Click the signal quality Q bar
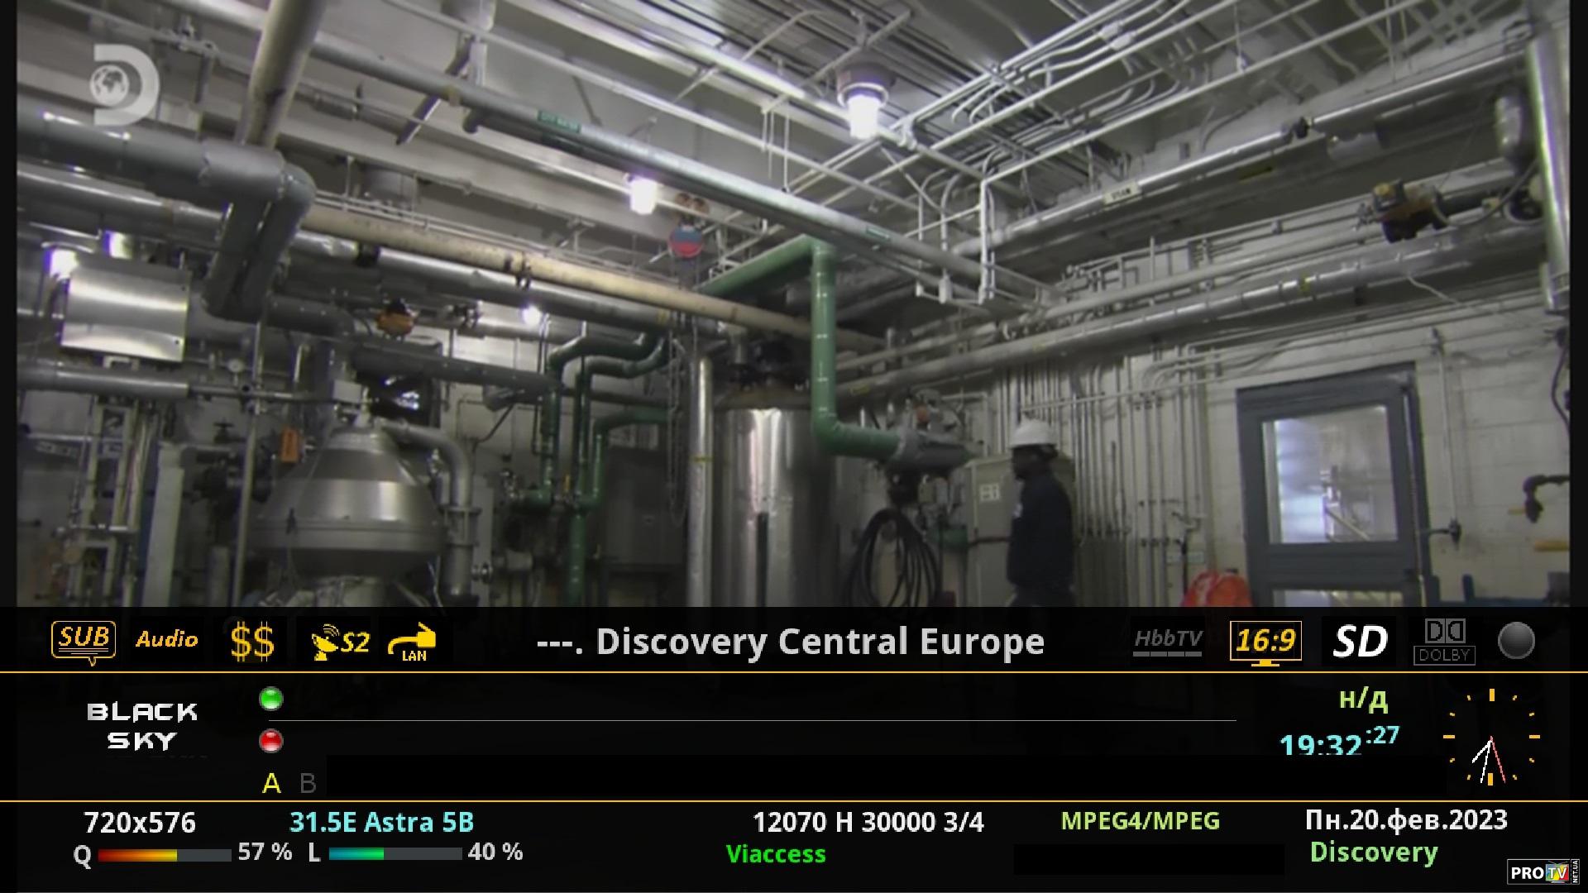 (164, 855)
